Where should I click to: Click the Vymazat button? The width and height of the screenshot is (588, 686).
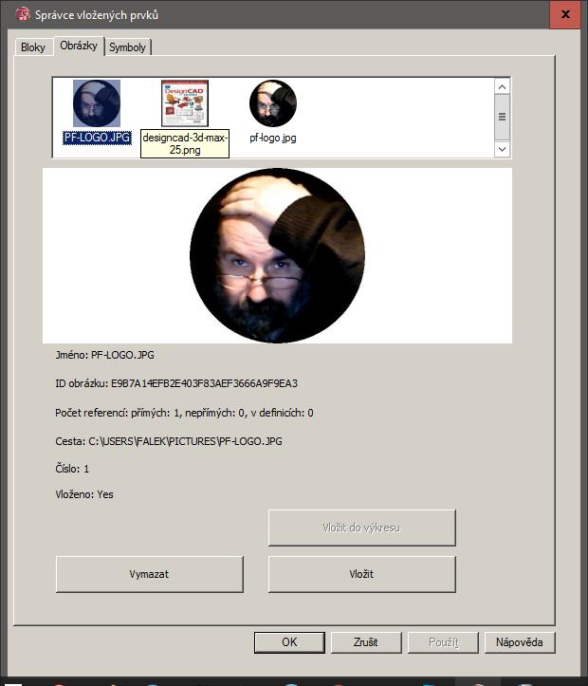pos(150,574)
